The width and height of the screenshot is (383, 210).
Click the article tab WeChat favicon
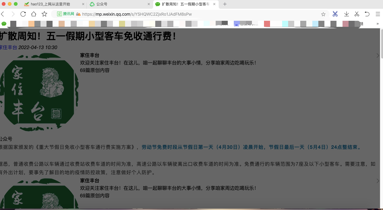tap(158, 4)
